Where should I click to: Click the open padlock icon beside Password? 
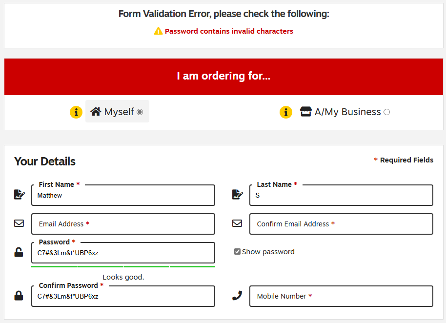[19, 252]
